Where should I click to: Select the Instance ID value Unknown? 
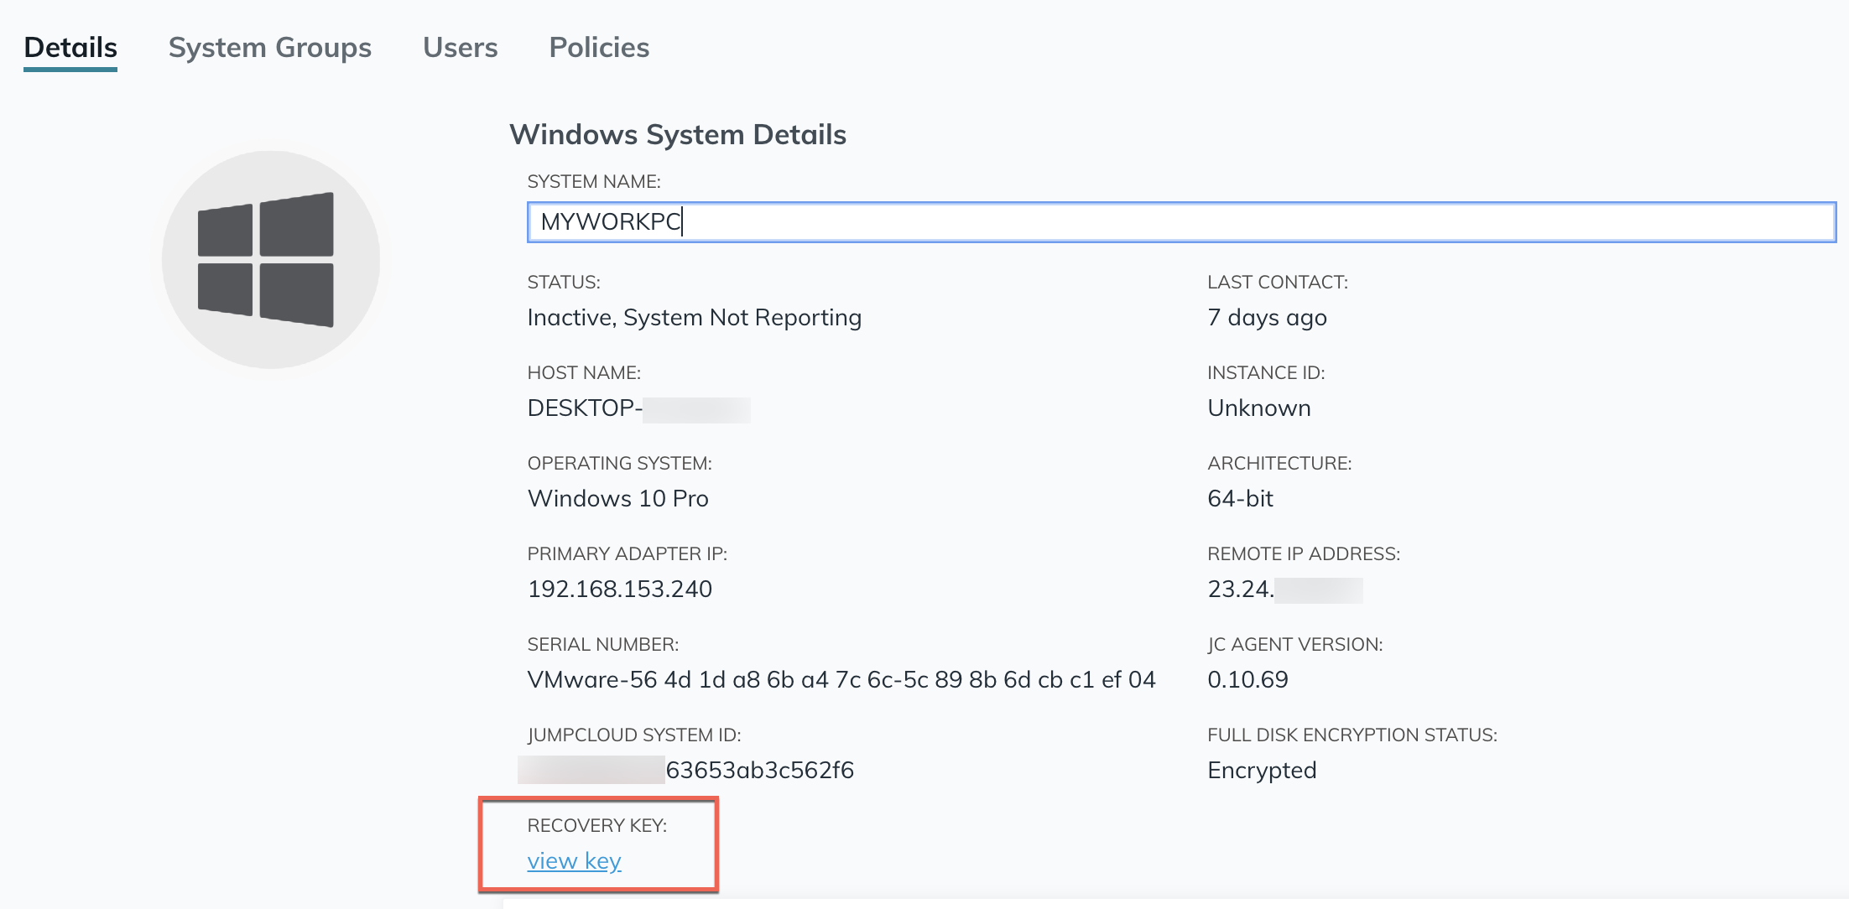click(1259, 408)
